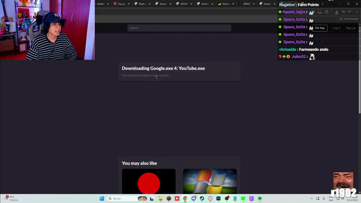This screenshot has width=361, height=203.
Task: Click the microphone icon in the system tray
Action: click(324, 198)
